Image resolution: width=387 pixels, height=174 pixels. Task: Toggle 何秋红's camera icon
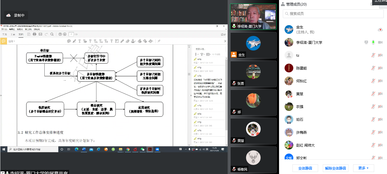point(380,81)
